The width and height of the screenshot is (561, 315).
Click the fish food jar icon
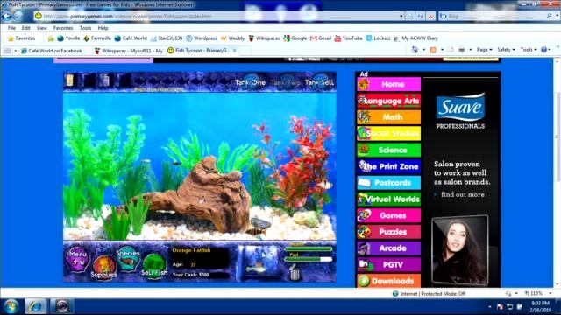point(70,80)
